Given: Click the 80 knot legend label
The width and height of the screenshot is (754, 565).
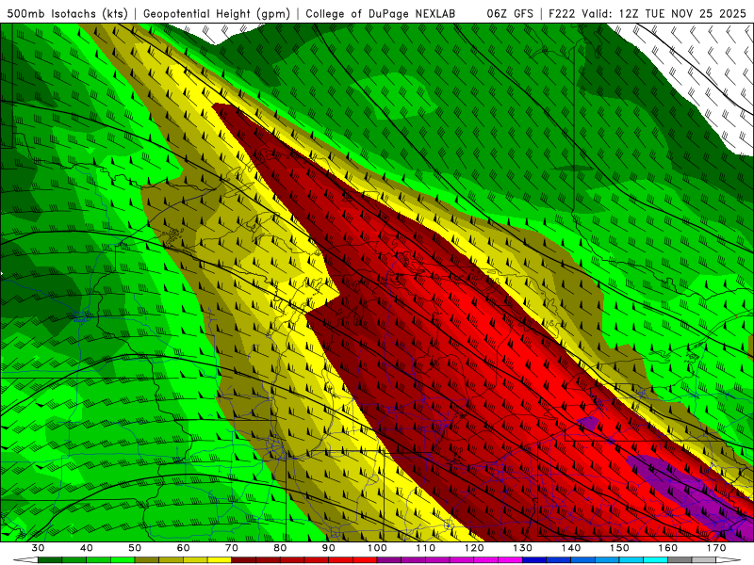Looking at the screenshot, I should pos(280,548).
